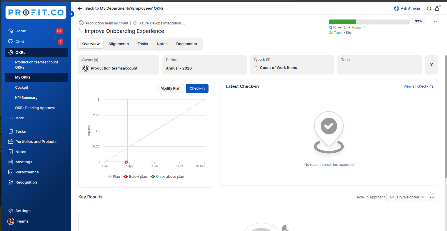Expand the objective details double-chevron
Image resolution: width=447 pixels, height=231 pixels.
[x=432, y=65]
